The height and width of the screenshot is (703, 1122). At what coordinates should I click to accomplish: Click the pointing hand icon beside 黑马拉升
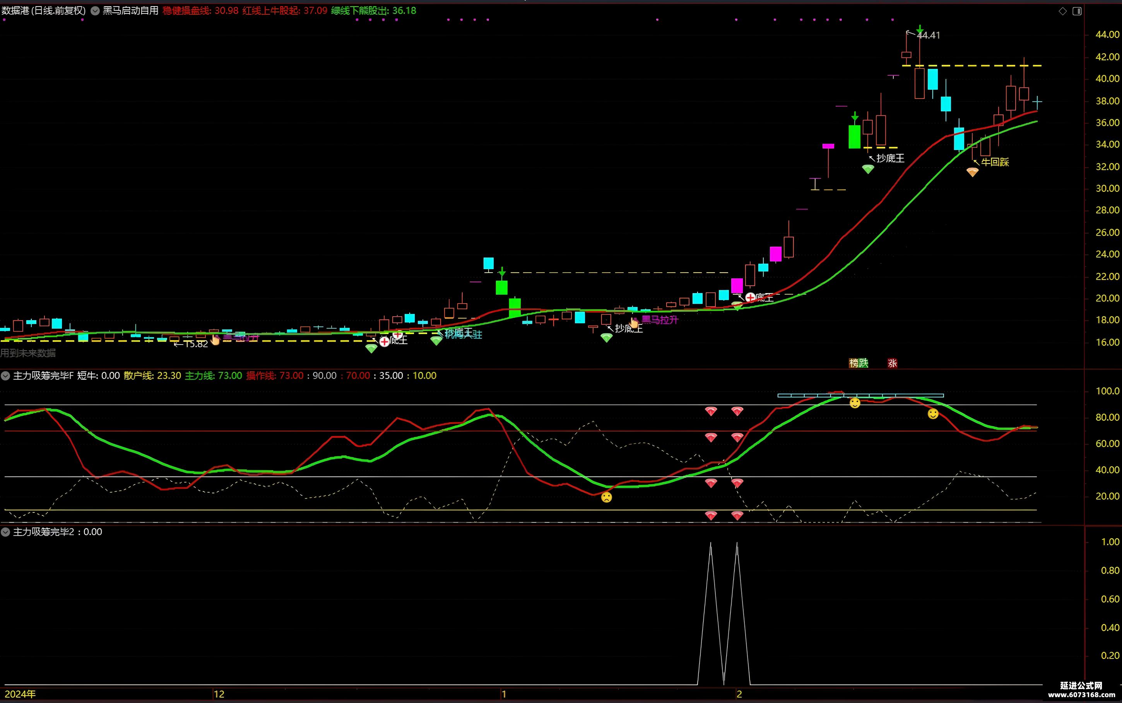click(x=634, y=322)
